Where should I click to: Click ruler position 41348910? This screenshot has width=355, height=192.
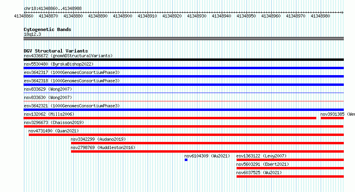tap(148, 16)
